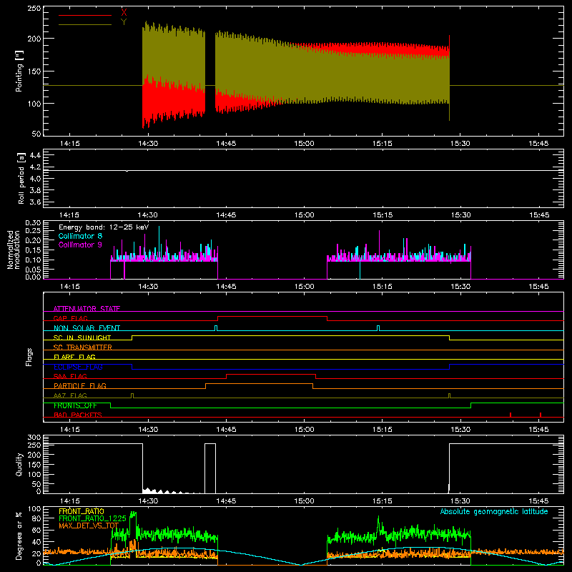Click the cyan Collimator 8 legend entry

coord(80,236)
